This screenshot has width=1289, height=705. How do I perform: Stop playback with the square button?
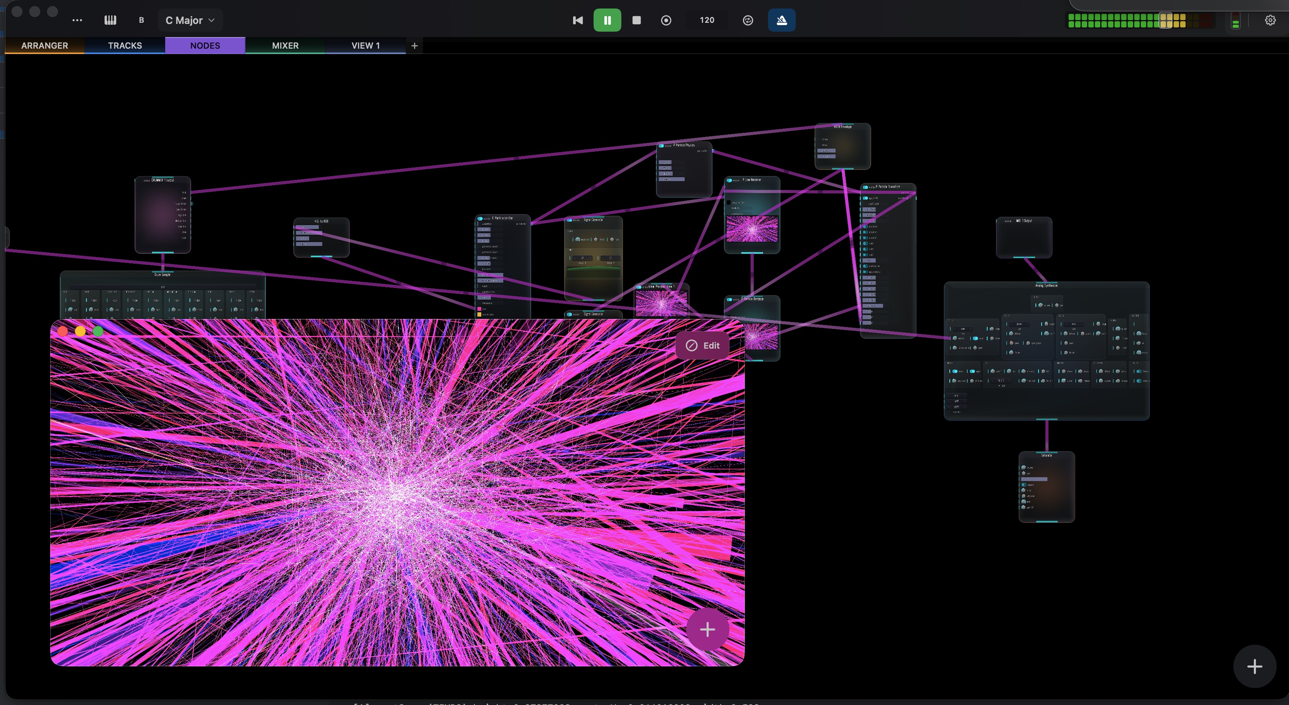(636, 20)
